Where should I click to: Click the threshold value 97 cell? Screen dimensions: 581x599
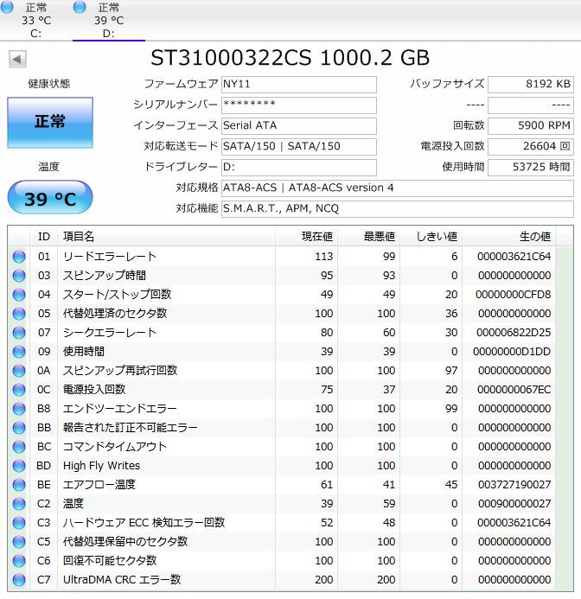[x=451, y=371]
